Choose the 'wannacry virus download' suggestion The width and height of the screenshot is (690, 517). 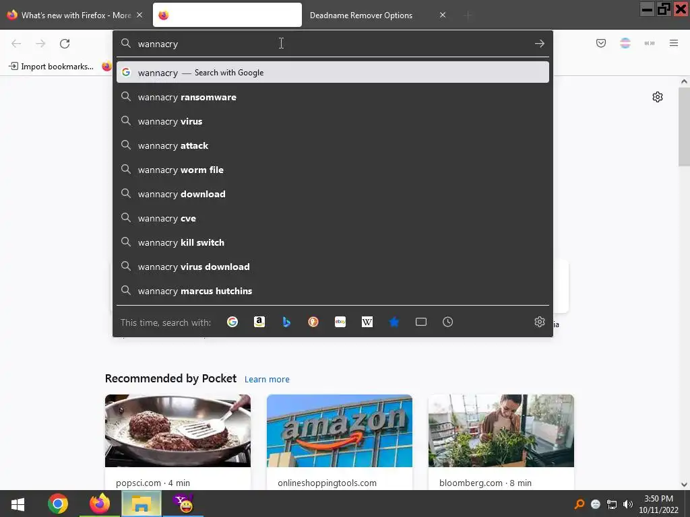[x=333, y=267]
